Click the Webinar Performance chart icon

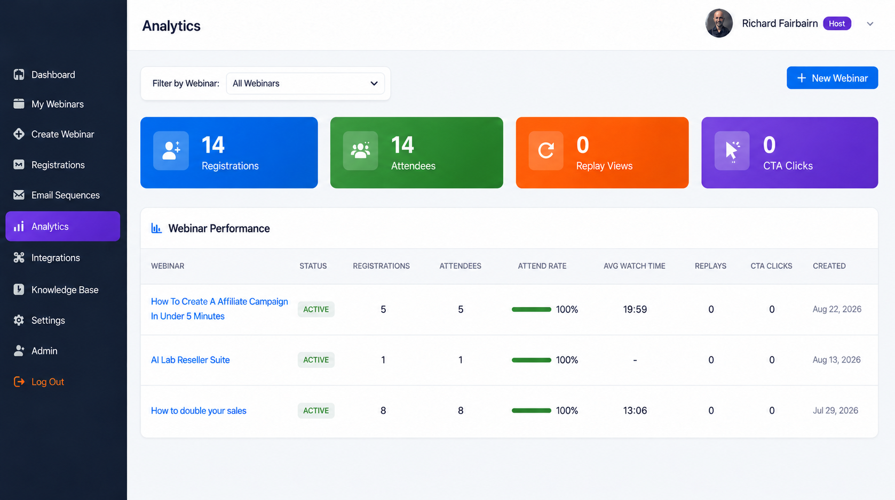(x=156, y=228)
